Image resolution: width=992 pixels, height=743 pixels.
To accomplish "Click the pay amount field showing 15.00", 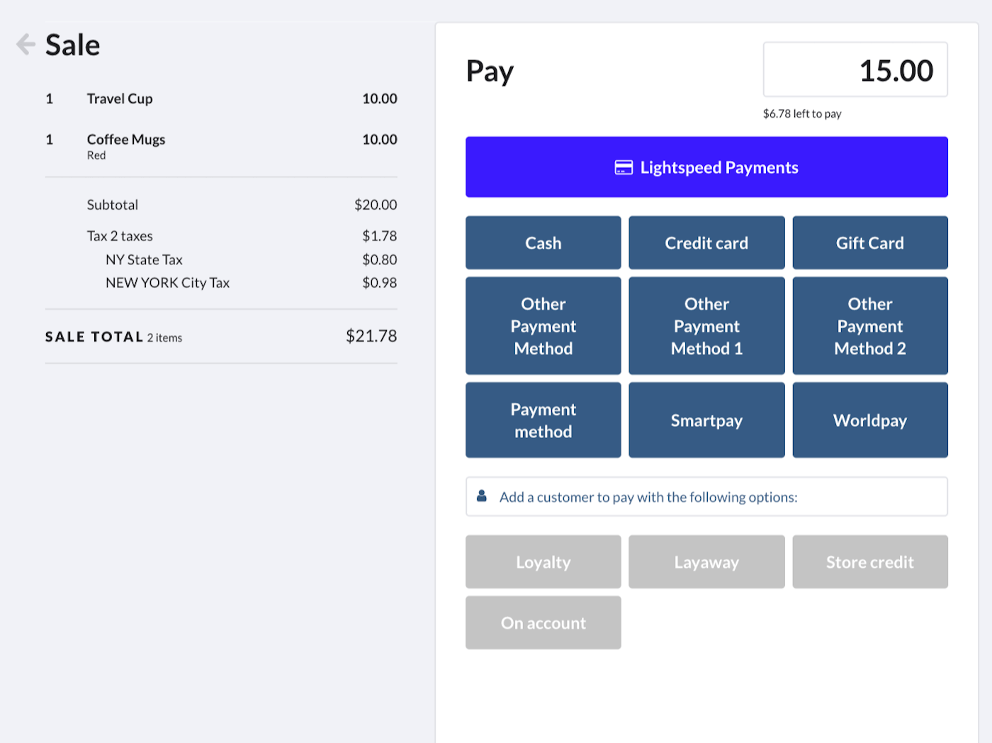I will click(855, 69).
